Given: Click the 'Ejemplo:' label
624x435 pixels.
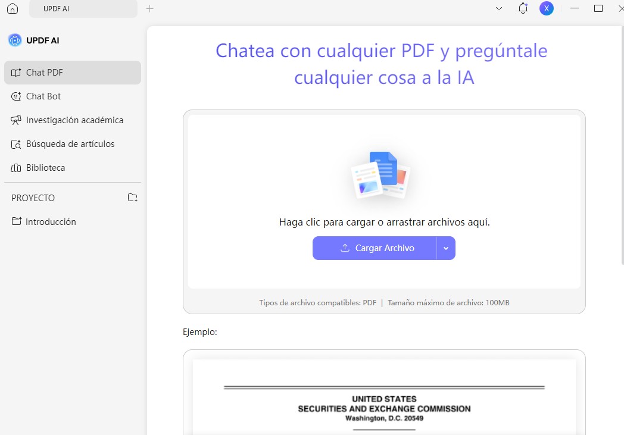Looking at the screenshot, I should (200, 332).
